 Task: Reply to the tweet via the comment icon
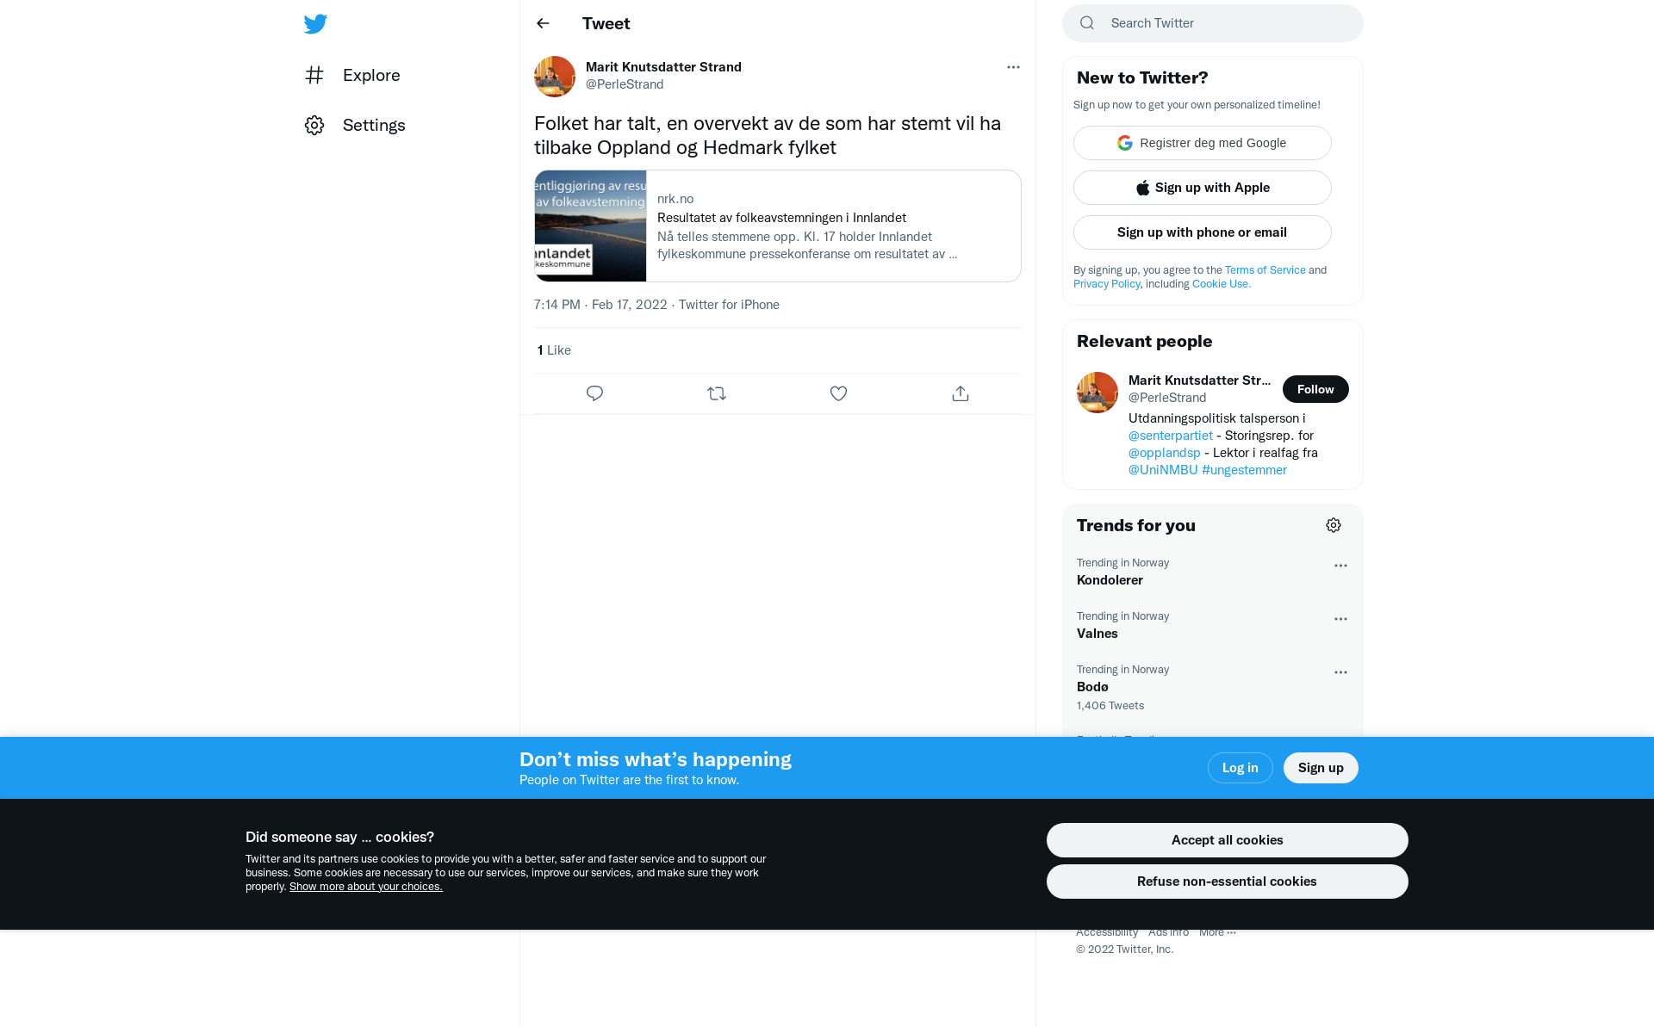(594, 393)
